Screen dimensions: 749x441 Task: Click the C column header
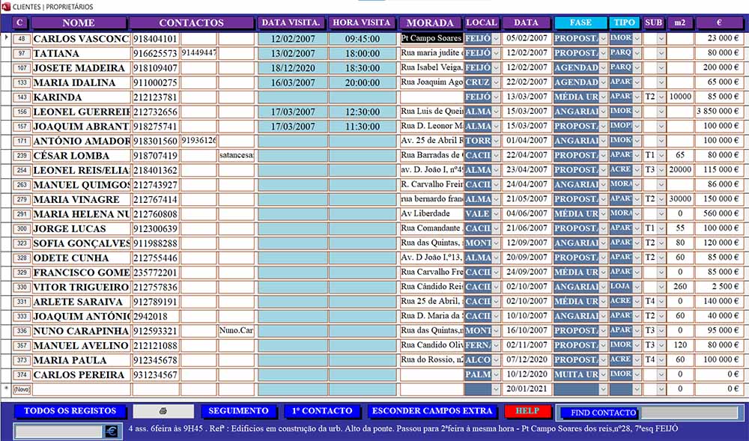pyautogui.click(x=19, y=22)
